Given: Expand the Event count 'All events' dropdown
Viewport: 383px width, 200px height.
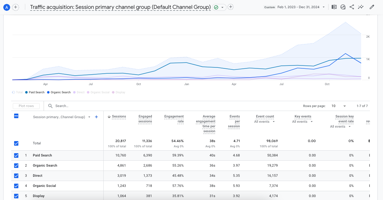Looking at the screenshot, I should 264,122.
